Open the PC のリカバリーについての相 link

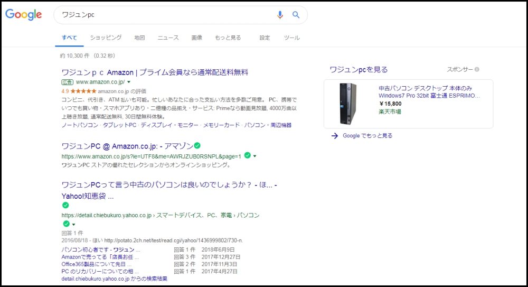tap(100, 272)
